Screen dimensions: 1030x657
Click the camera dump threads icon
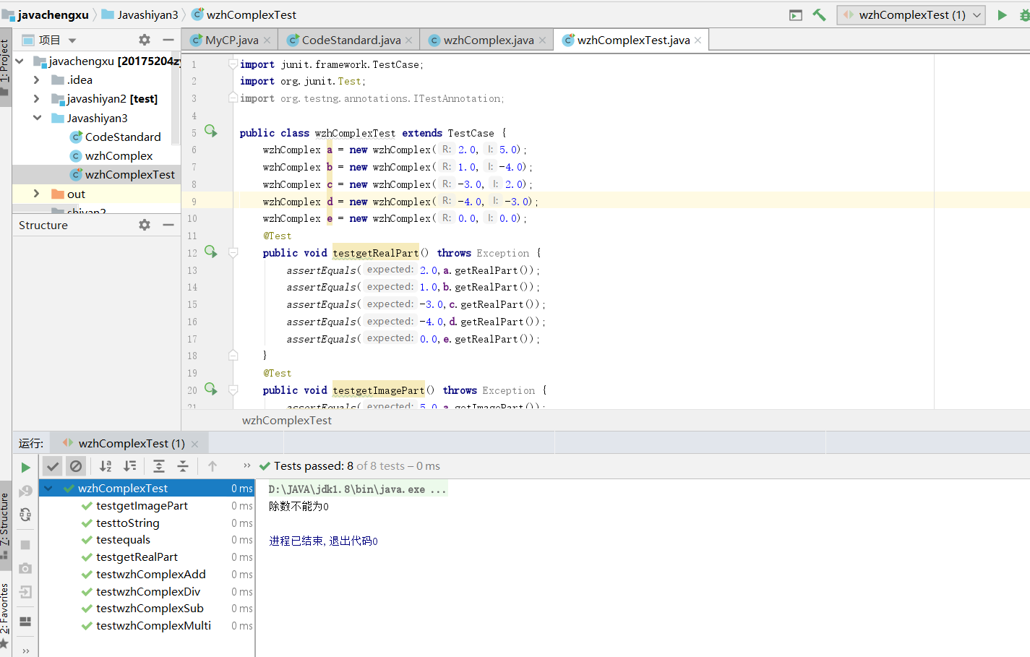pos(25,568)
